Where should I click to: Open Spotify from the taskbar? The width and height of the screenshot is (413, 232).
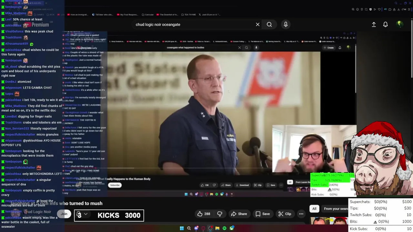point(225,228)
